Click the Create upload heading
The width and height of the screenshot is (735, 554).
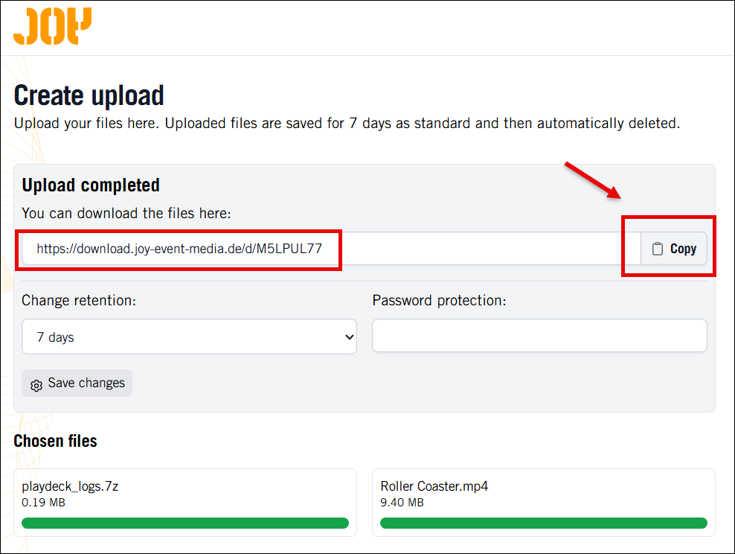coord(89,96)
